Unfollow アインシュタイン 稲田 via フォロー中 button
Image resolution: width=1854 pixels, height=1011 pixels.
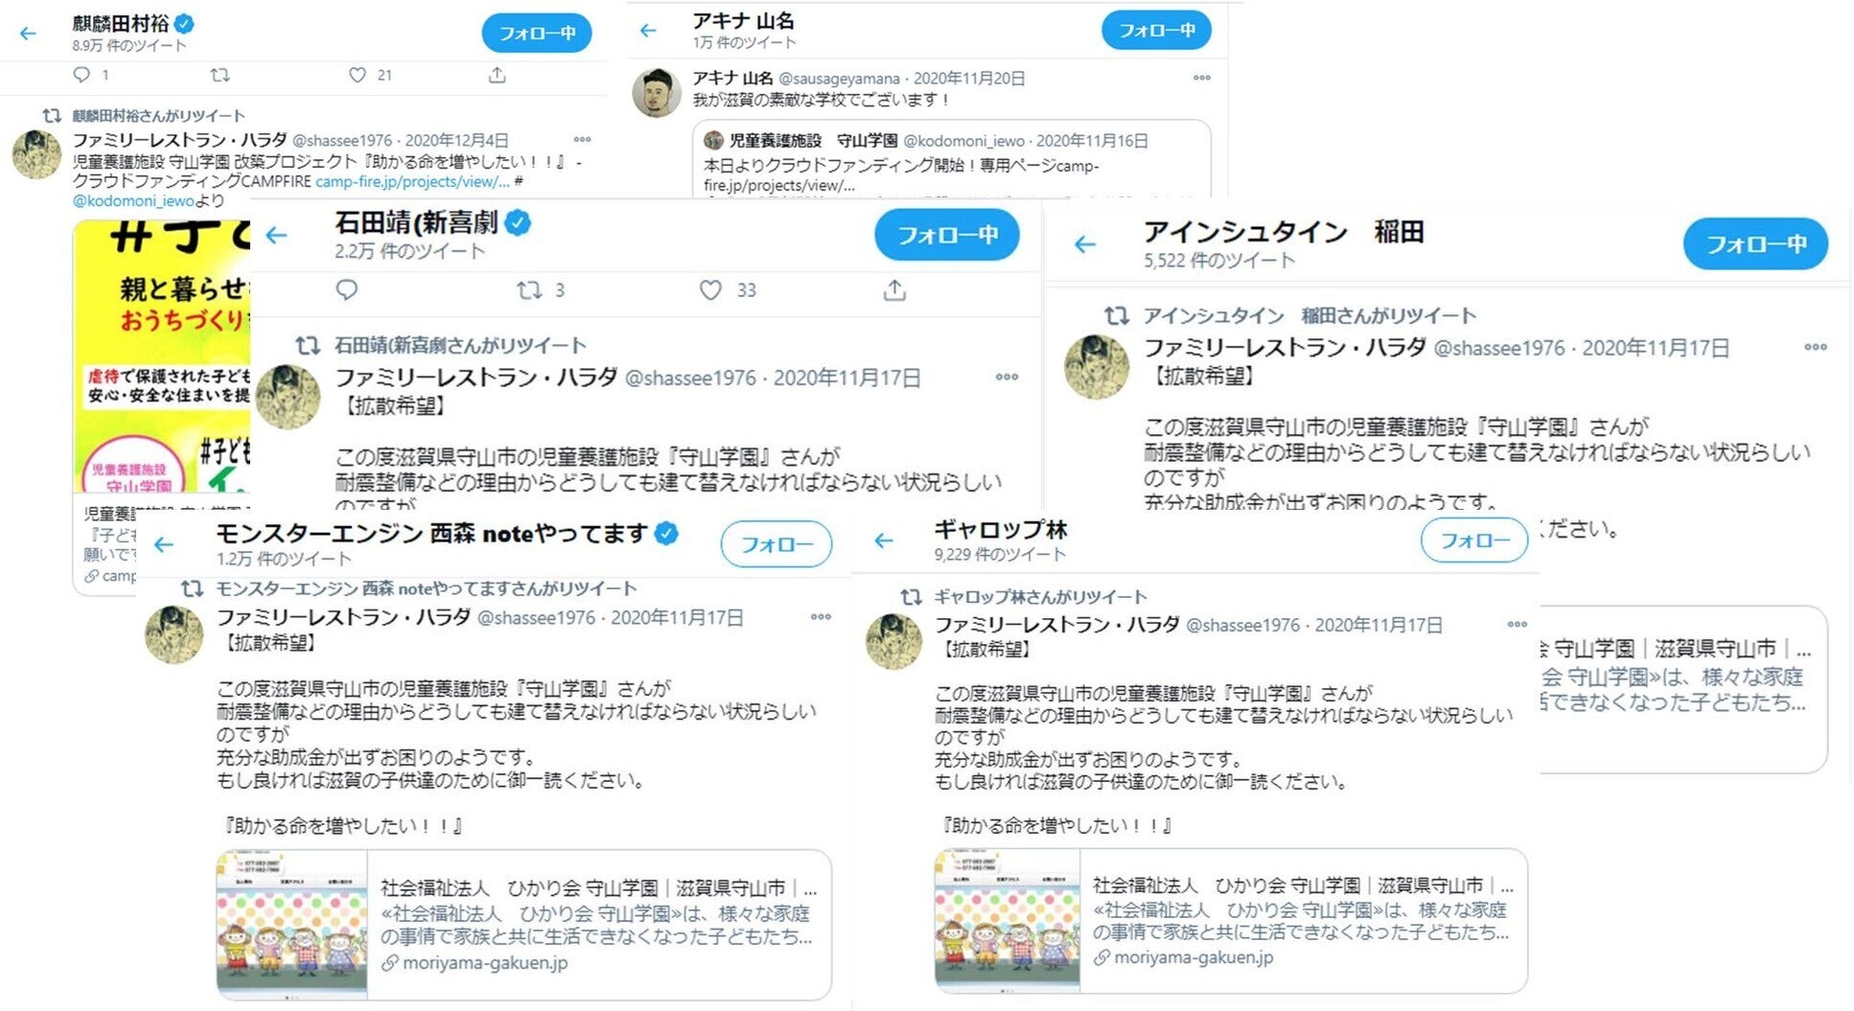[1755, 244]
